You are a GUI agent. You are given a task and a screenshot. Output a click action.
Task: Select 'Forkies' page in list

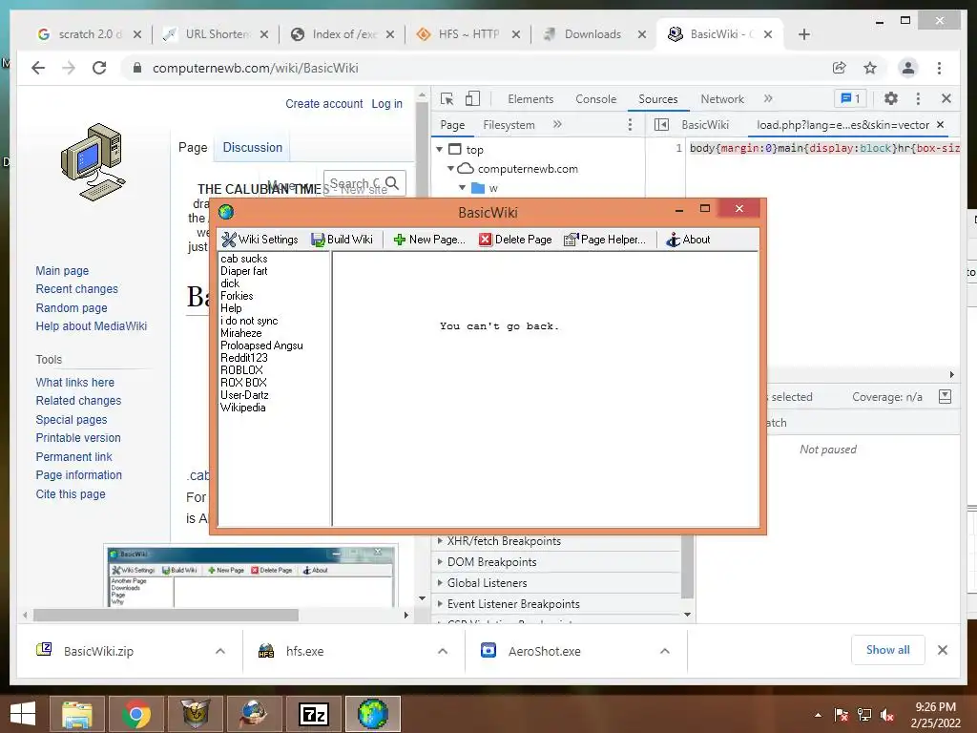[x=237, y=296]
